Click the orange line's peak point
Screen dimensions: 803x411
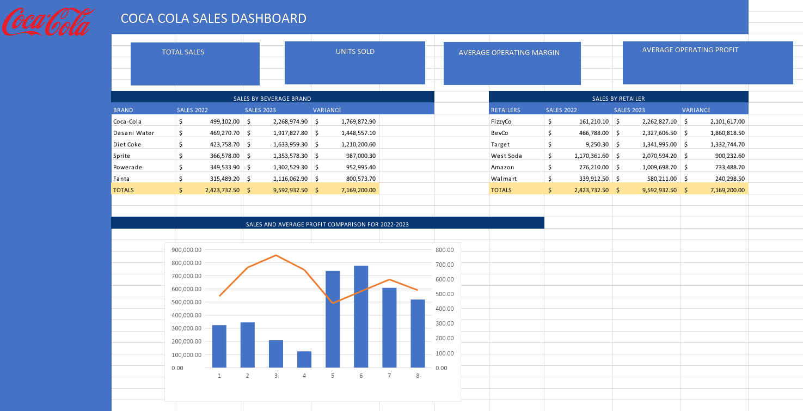pyautogui.click(x=276, y=255)
